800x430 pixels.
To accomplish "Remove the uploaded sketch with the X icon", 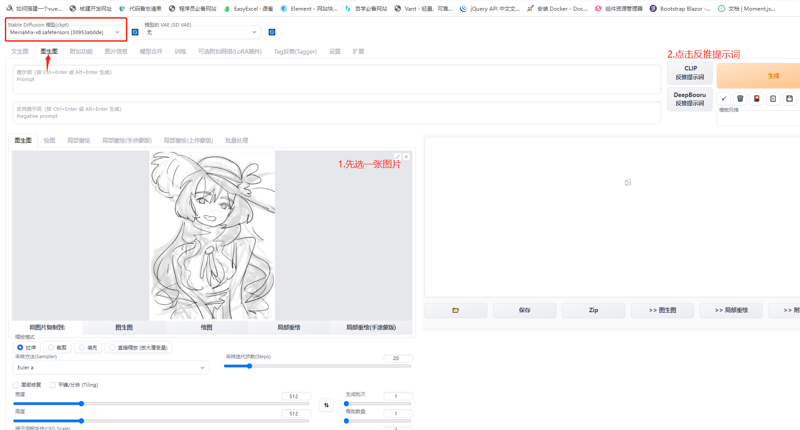I will tap(406, 156).
